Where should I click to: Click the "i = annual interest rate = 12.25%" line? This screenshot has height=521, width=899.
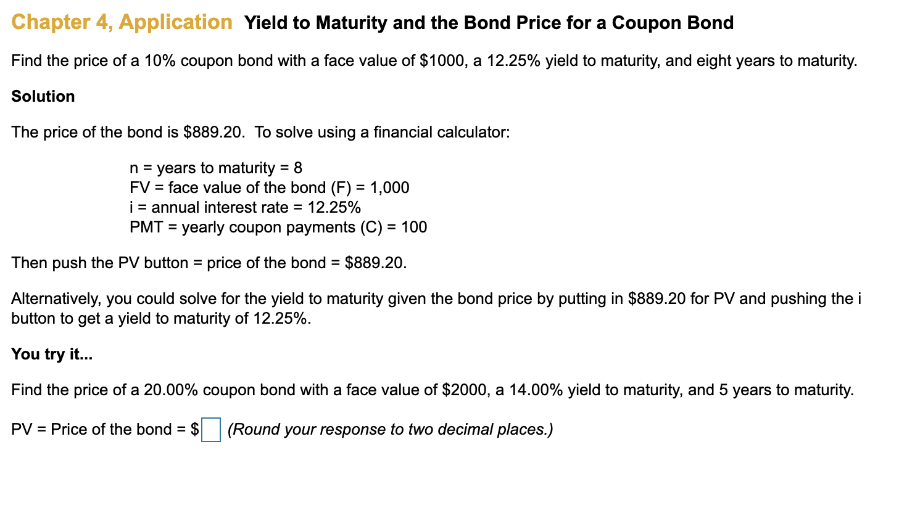coord(245,207)
